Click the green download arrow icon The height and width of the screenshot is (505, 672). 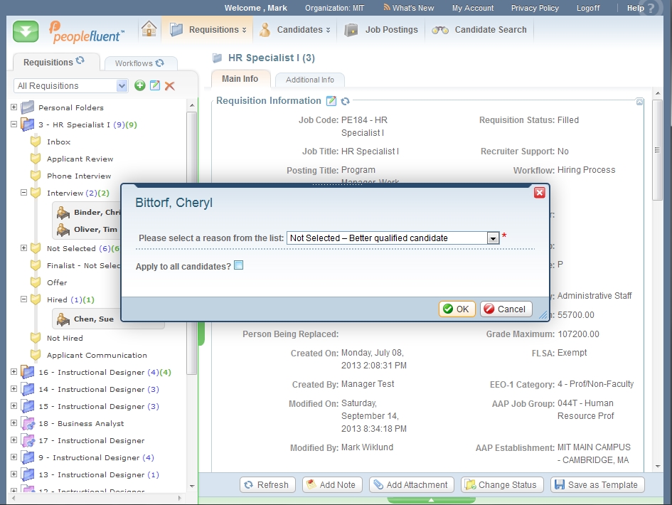click(26, 31)
